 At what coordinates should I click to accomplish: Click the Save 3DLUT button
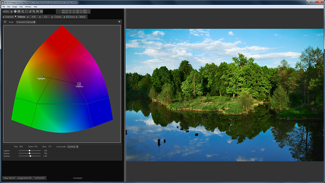point(9,178)
